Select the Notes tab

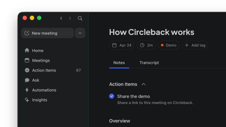point(119,63)
